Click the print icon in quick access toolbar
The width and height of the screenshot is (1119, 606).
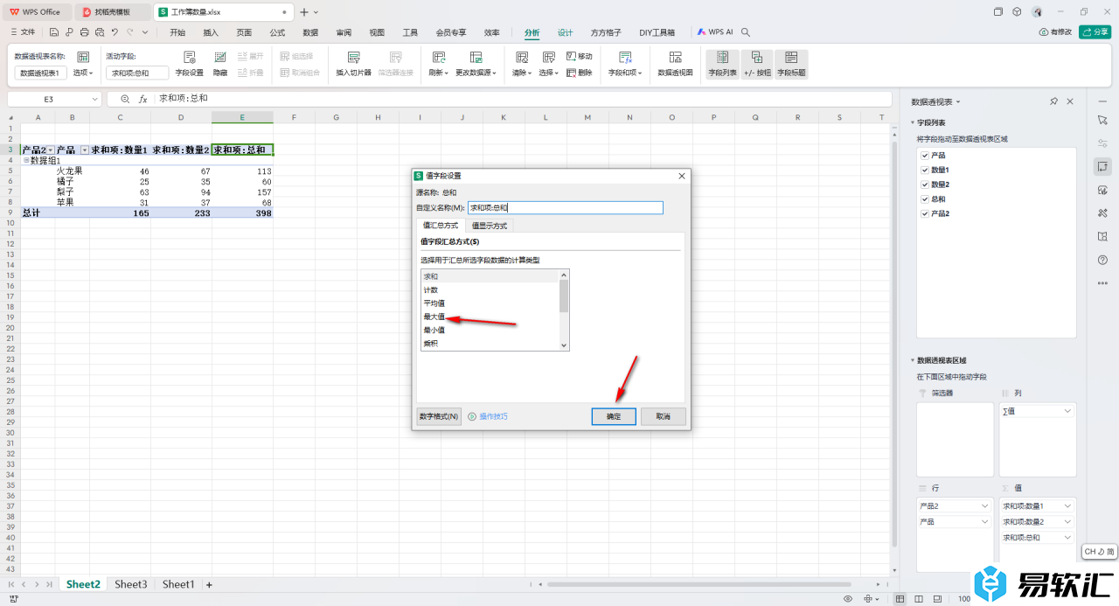[x=85, y=32]
